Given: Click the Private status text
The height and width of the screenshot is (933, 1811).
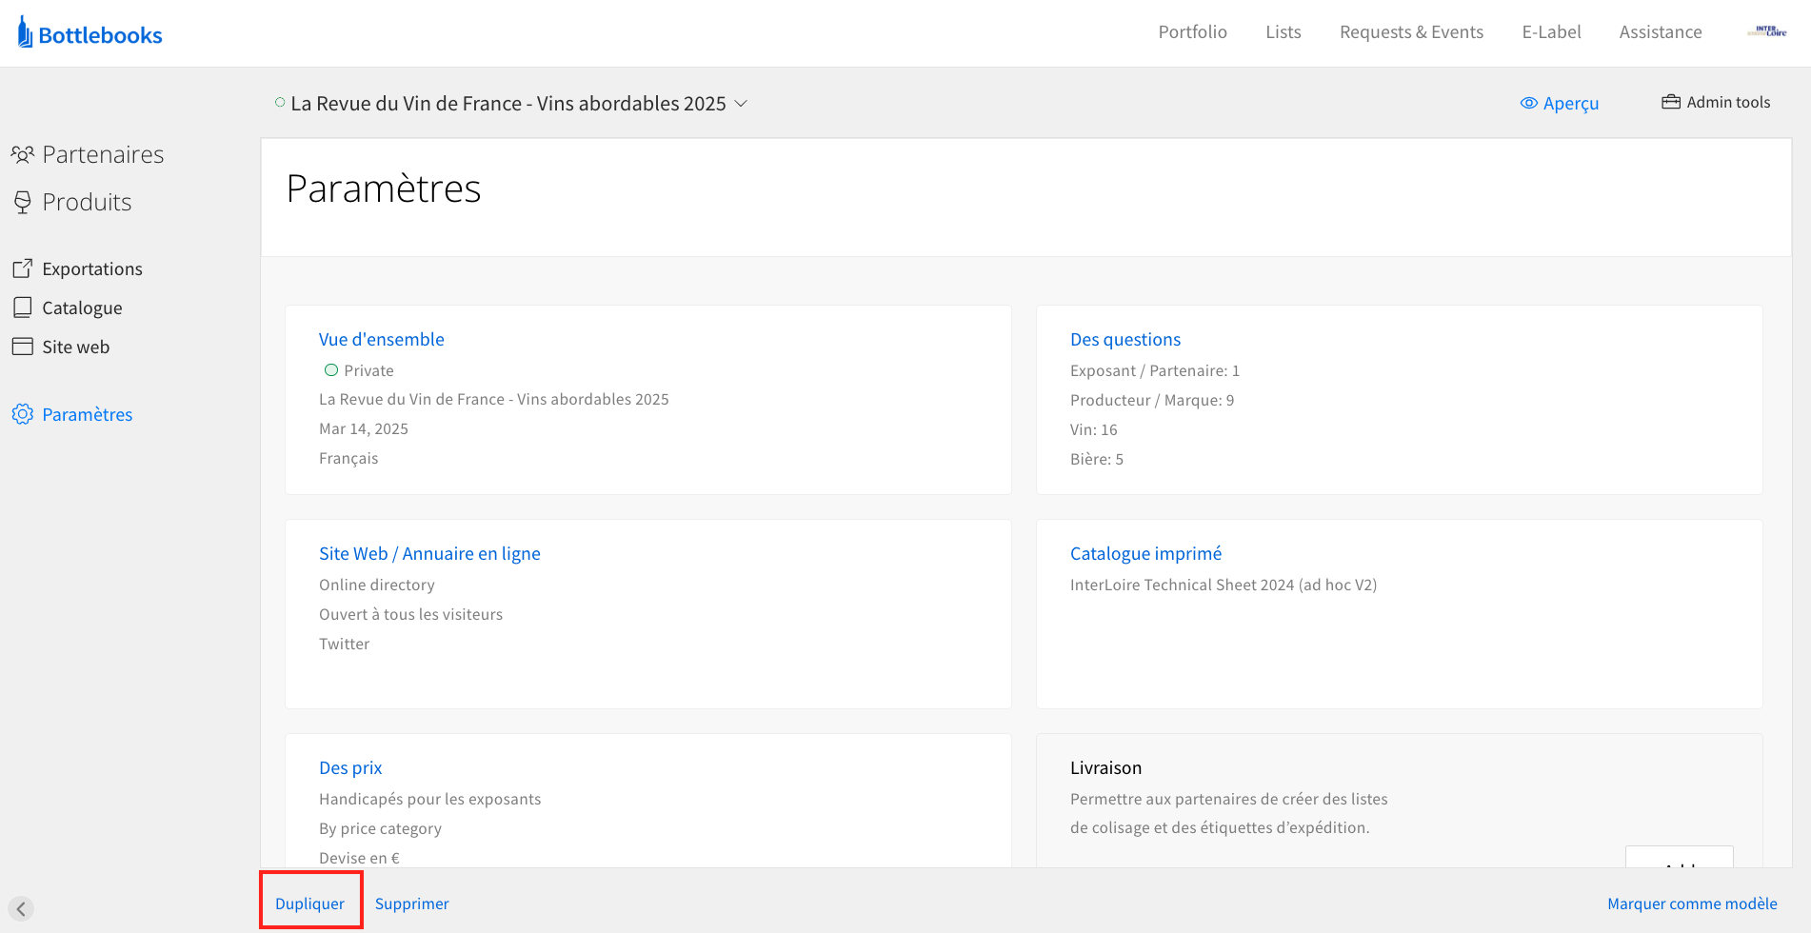Looking at the screenshot, I should (x=368, y=370).
